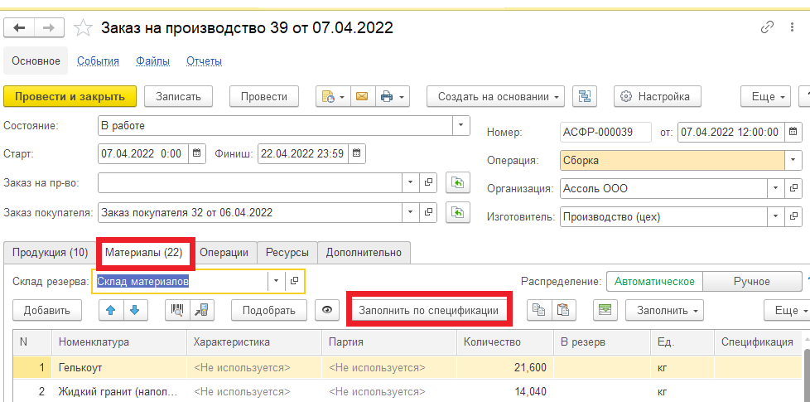
Task: Load data from data collection terminal
Action: point(201,310)
